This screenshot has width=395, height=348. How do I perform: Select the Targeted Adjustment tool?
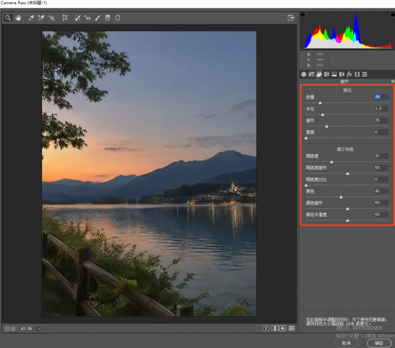coord(51,18)
